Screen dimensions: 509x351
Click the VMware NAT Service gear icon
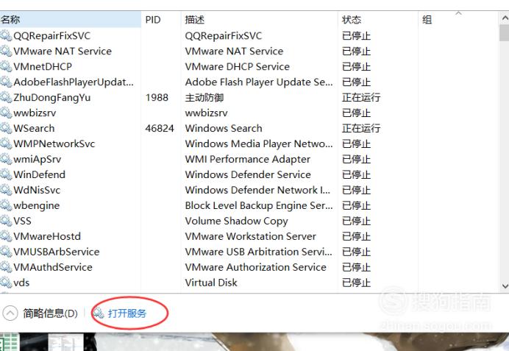pos(6,51)
